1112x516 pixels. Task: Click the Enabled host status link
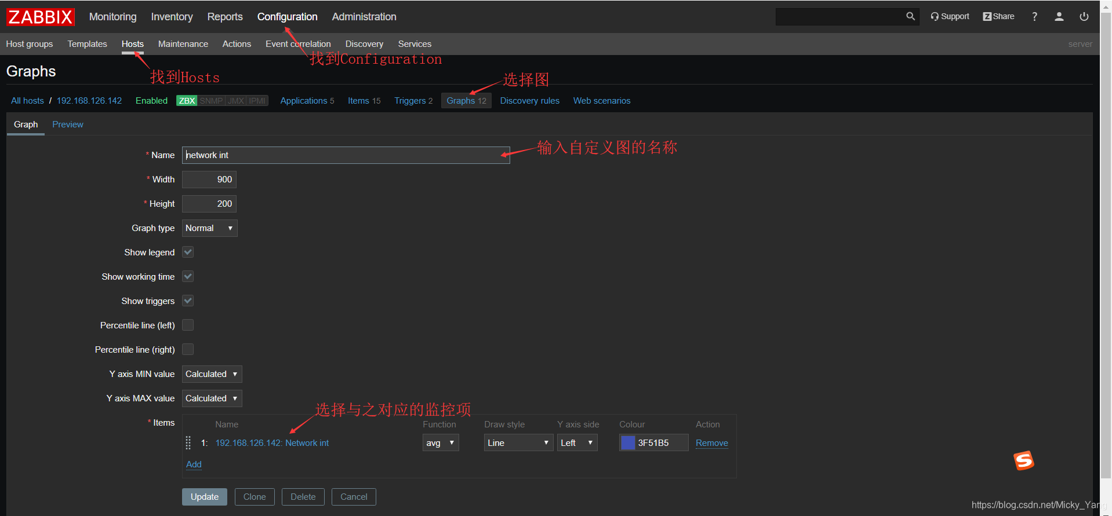[x=151, y=101]
